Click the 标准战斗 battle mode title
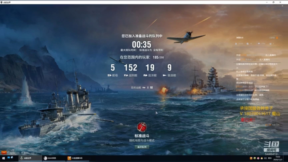This screenshot has width=288, height=162. click(x=142, y=136)
